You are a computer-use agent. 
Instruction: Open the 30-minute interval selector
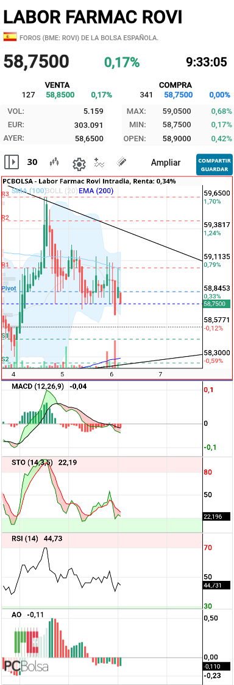point(32,162)
